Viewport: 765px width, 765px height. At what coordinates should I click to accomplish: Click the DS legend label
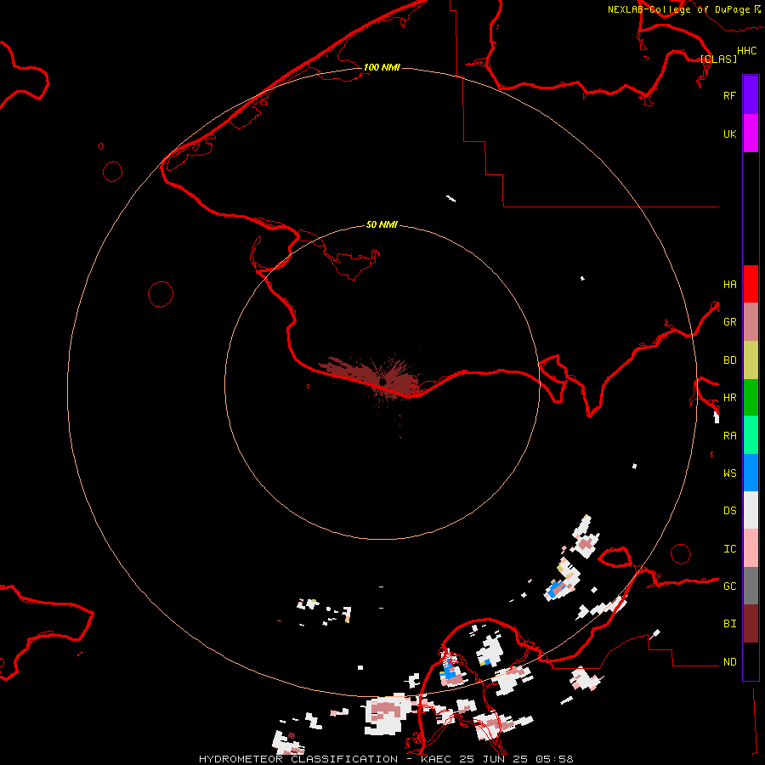pyautogui.click(x=729, y=510)
